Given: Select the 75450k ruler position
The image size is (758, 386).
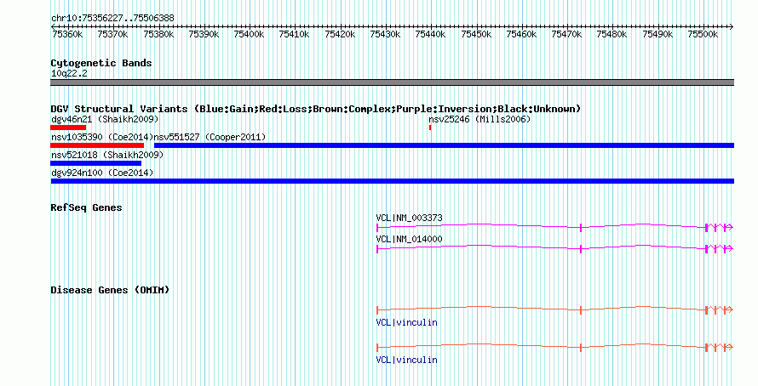Looking at the screenshot, I should 476,34.
